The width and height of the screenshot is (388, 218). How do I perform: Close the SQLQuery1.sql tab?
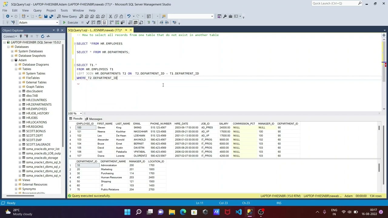click(x=131, y=30)
